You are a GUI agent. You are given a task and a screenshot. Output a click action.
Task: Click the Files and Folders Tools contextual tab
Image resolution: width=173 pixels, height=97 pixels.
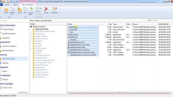tap(28, 1)
